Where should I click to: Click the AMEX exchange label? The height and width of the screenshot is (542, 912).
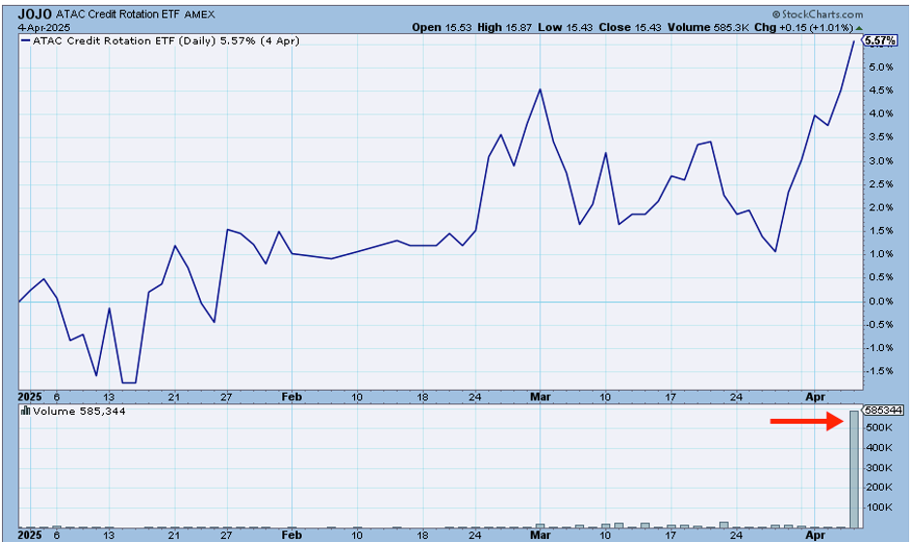(x=200, y=15)
